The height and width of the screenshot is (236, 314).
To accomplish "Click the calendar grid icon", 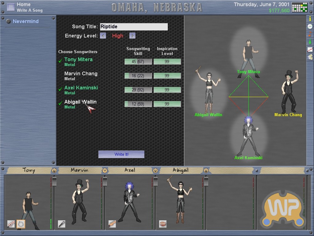I will [300, 7].
